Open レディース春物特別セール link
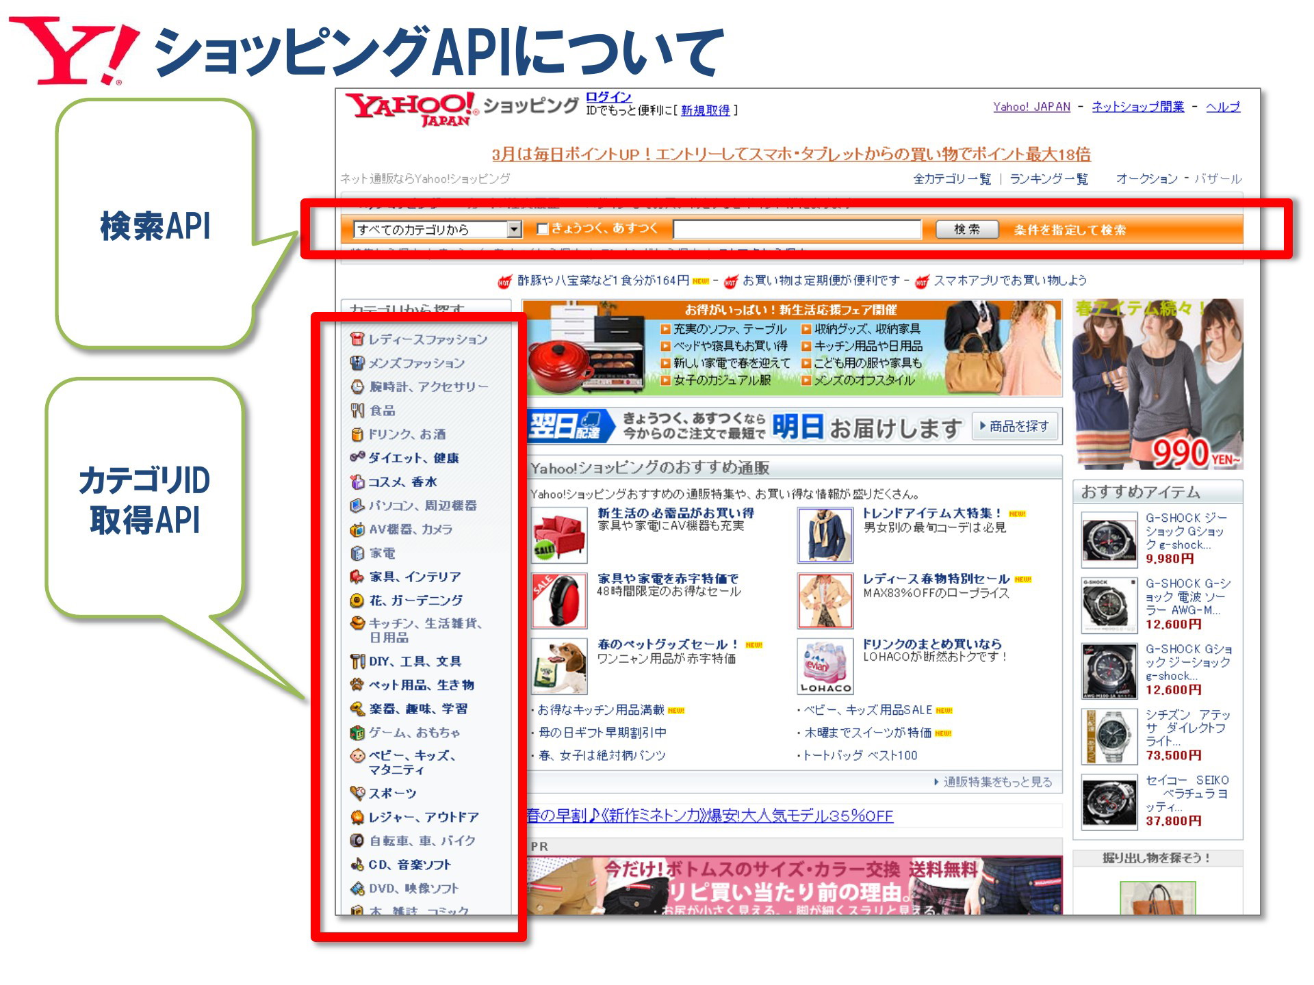Viewport: 1314px width, 985px height. pyautogui.click(x=936, y=579)
